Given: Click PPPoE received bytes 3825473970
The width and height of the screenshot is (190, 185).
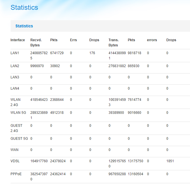Looking at the screenshot, I should pos(39,177).
